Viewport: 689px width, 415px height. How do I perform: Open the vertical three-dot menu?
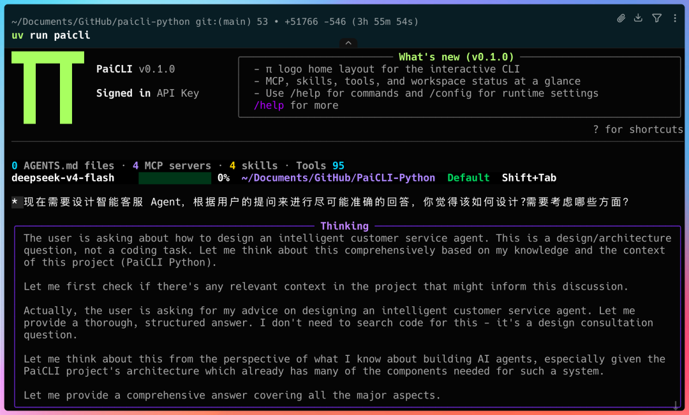click(675, 18)
